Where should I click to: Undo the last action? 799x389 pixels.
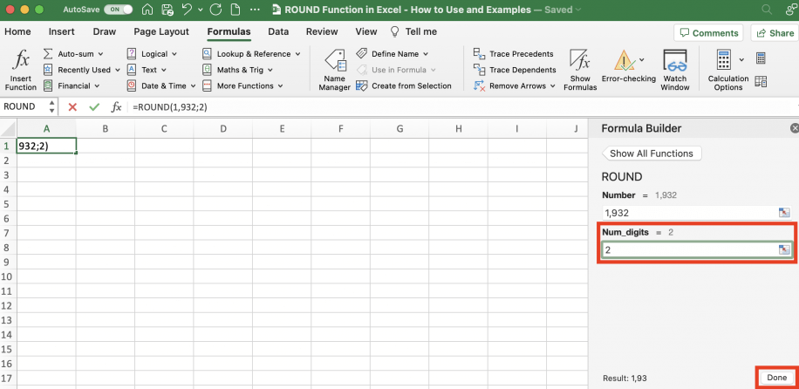(187, 10)
